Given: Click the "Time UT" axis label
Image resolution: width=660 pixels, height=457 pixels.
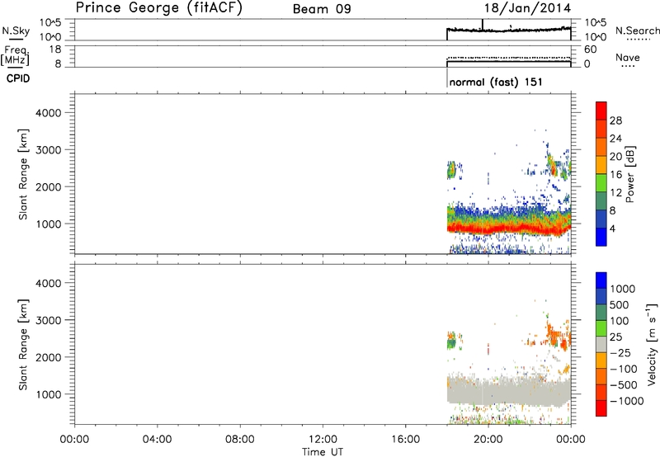Looking at the screenshot, I should tap(323, 452).
